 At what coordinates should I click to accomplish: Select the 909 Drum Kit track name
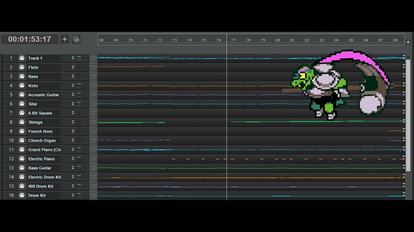tap(41, 186)
